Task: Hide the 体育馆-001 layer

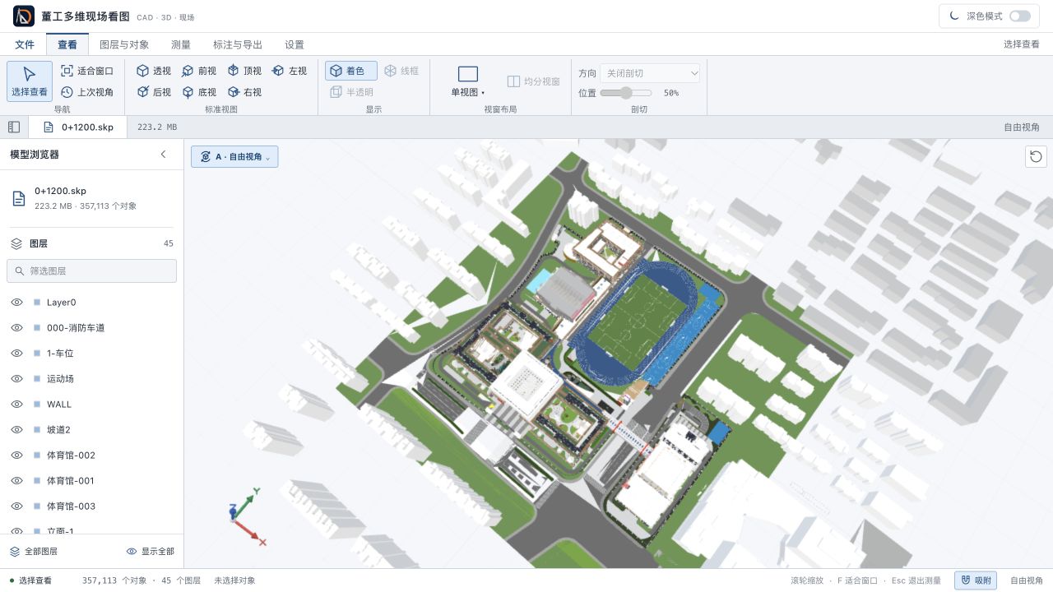Action: [x=16, y=481]
